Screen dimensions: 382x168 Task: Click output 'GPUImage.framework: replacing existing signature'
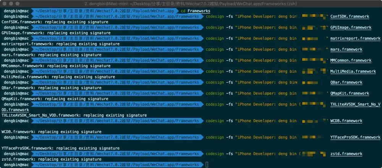[x=56, y=33]
